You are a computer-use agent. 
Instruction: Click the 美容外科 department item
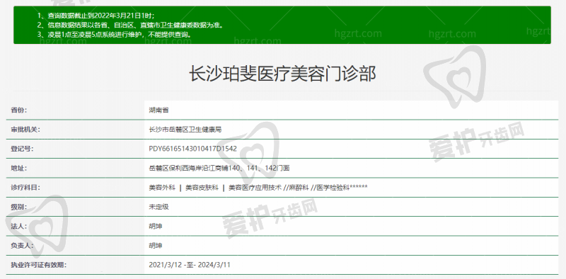(x=162, y=188)
